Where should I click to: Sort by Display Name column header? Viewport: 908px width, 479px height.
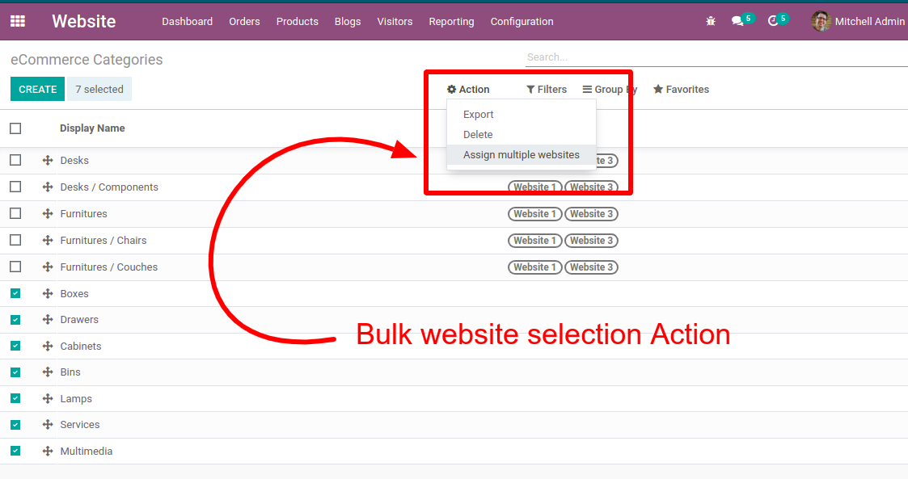[x=92, y=128]
